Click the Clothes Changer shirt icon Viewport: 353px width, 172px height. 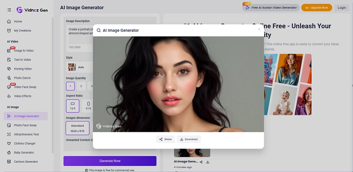(x=9, y=143)
